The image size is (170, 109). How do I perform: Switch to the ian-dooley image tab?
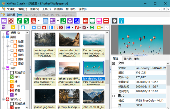click(x=47, y=15)
